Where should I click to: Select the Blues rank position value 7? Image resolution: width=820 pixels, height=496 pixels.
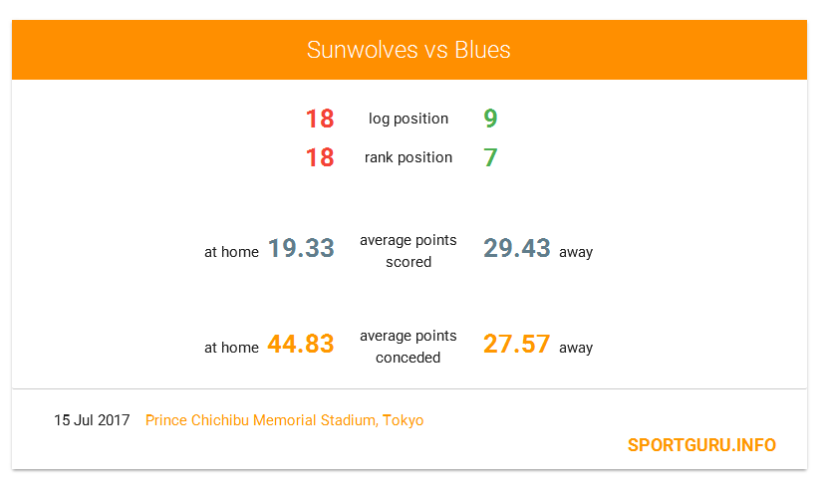(x=490, y=157)
